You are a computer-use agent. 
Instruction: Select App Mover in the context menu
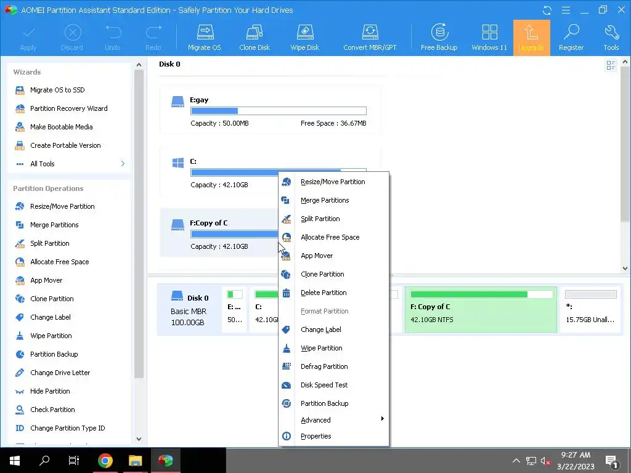333,256
